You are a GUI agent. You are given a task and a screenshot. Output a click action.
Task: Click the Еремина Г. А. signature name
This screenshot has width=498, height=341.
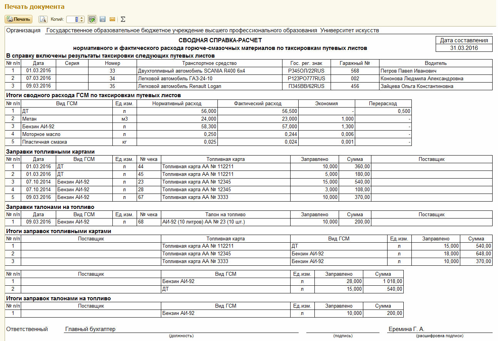(406, 329)
